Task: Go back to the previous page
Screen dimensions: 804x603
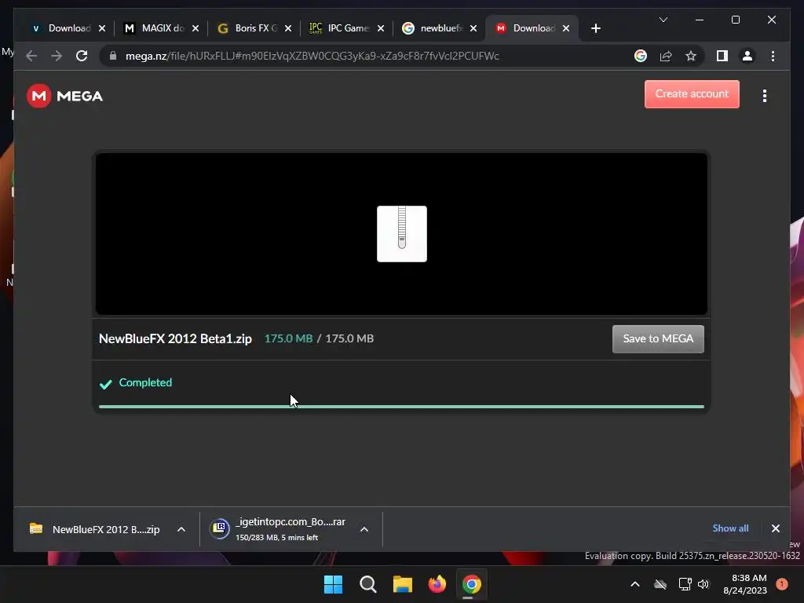Action: point(31,56)
